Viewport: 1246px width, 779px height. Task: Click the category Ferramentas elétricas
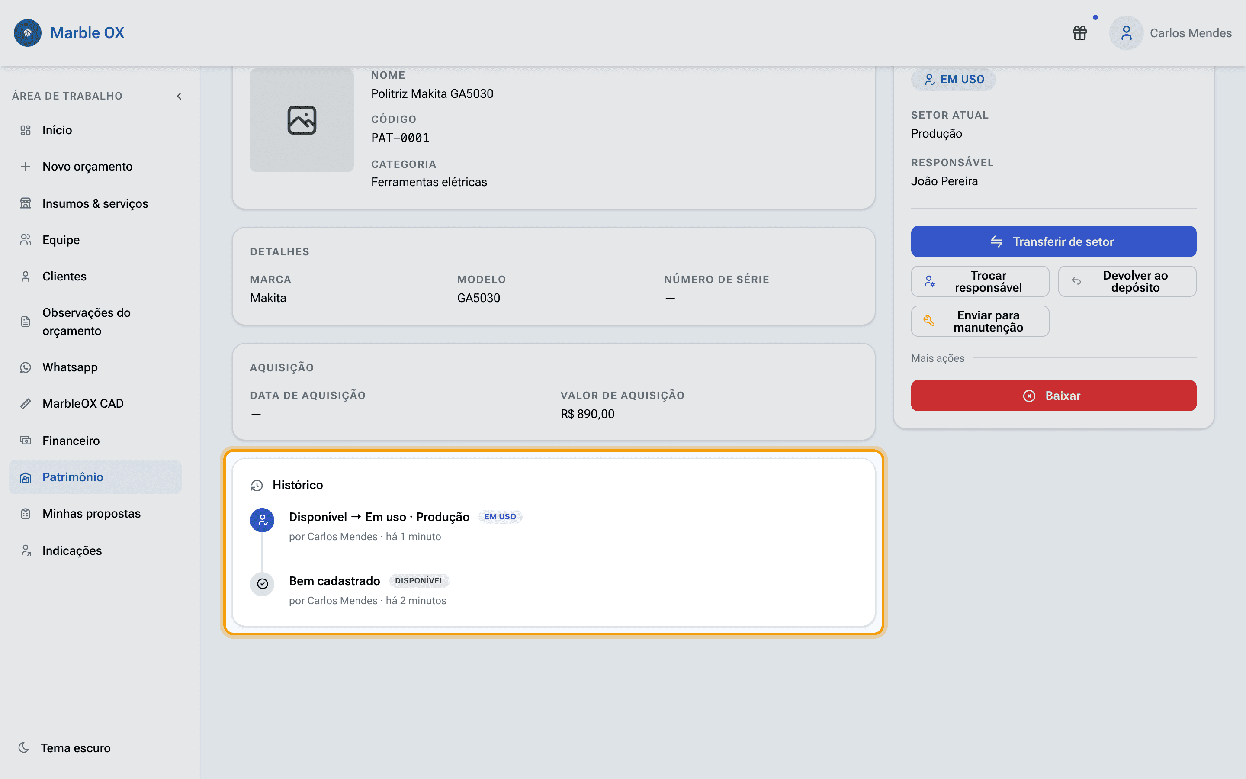coord(429,182)
